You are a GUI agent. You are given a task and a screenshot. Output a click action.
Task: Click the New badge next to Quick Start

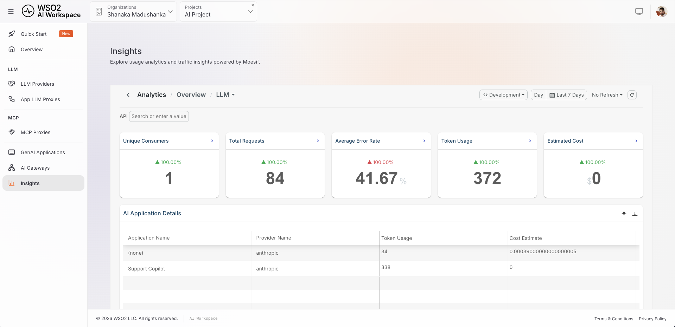point(66,34)
